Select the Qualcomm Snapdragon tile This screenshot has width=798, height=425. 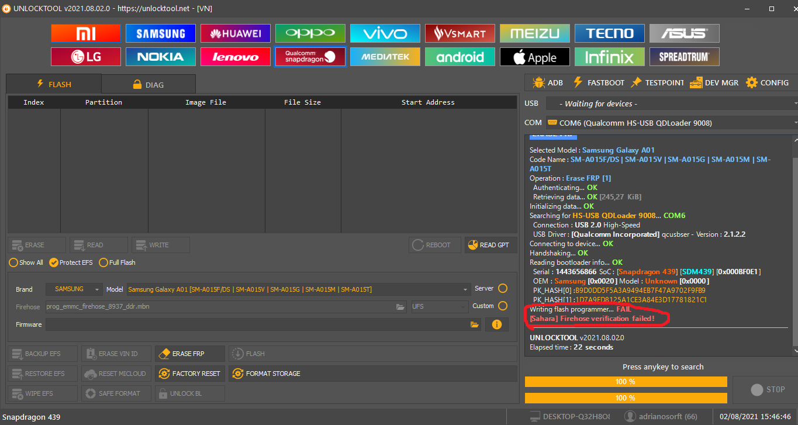pyautogui.click(x=310, y=57)
